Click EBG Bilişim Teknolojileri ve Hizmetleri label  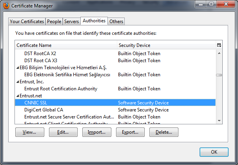click(63, 68)
